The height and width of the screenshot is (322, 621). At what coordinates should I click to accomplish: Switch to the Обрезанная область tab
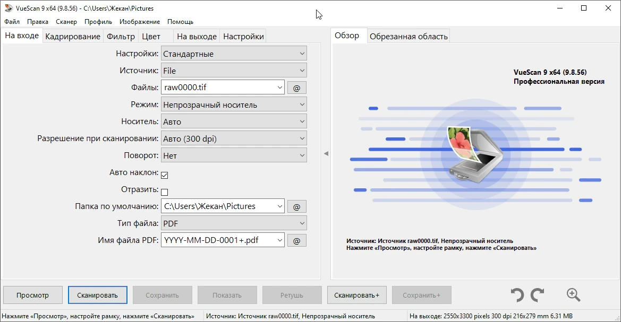409,37
